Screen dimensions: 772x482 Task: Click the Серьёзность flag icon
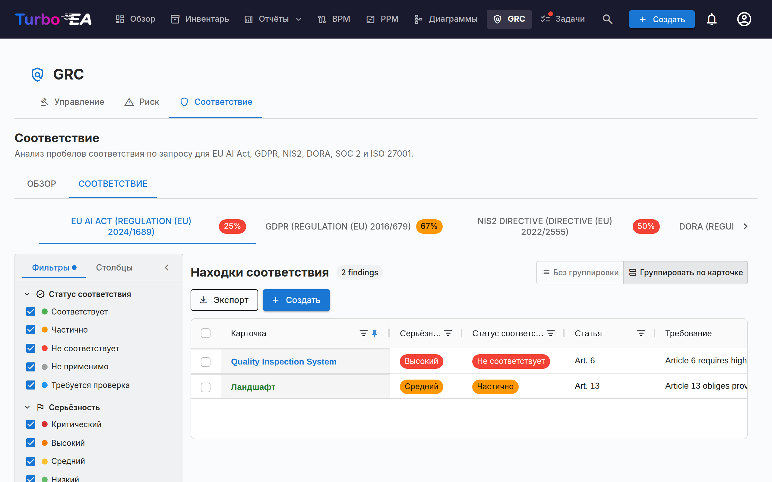tap(40, 407)
